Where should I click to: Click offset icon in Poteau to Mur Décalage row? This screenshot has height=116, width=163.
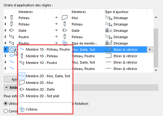(109, 18)
